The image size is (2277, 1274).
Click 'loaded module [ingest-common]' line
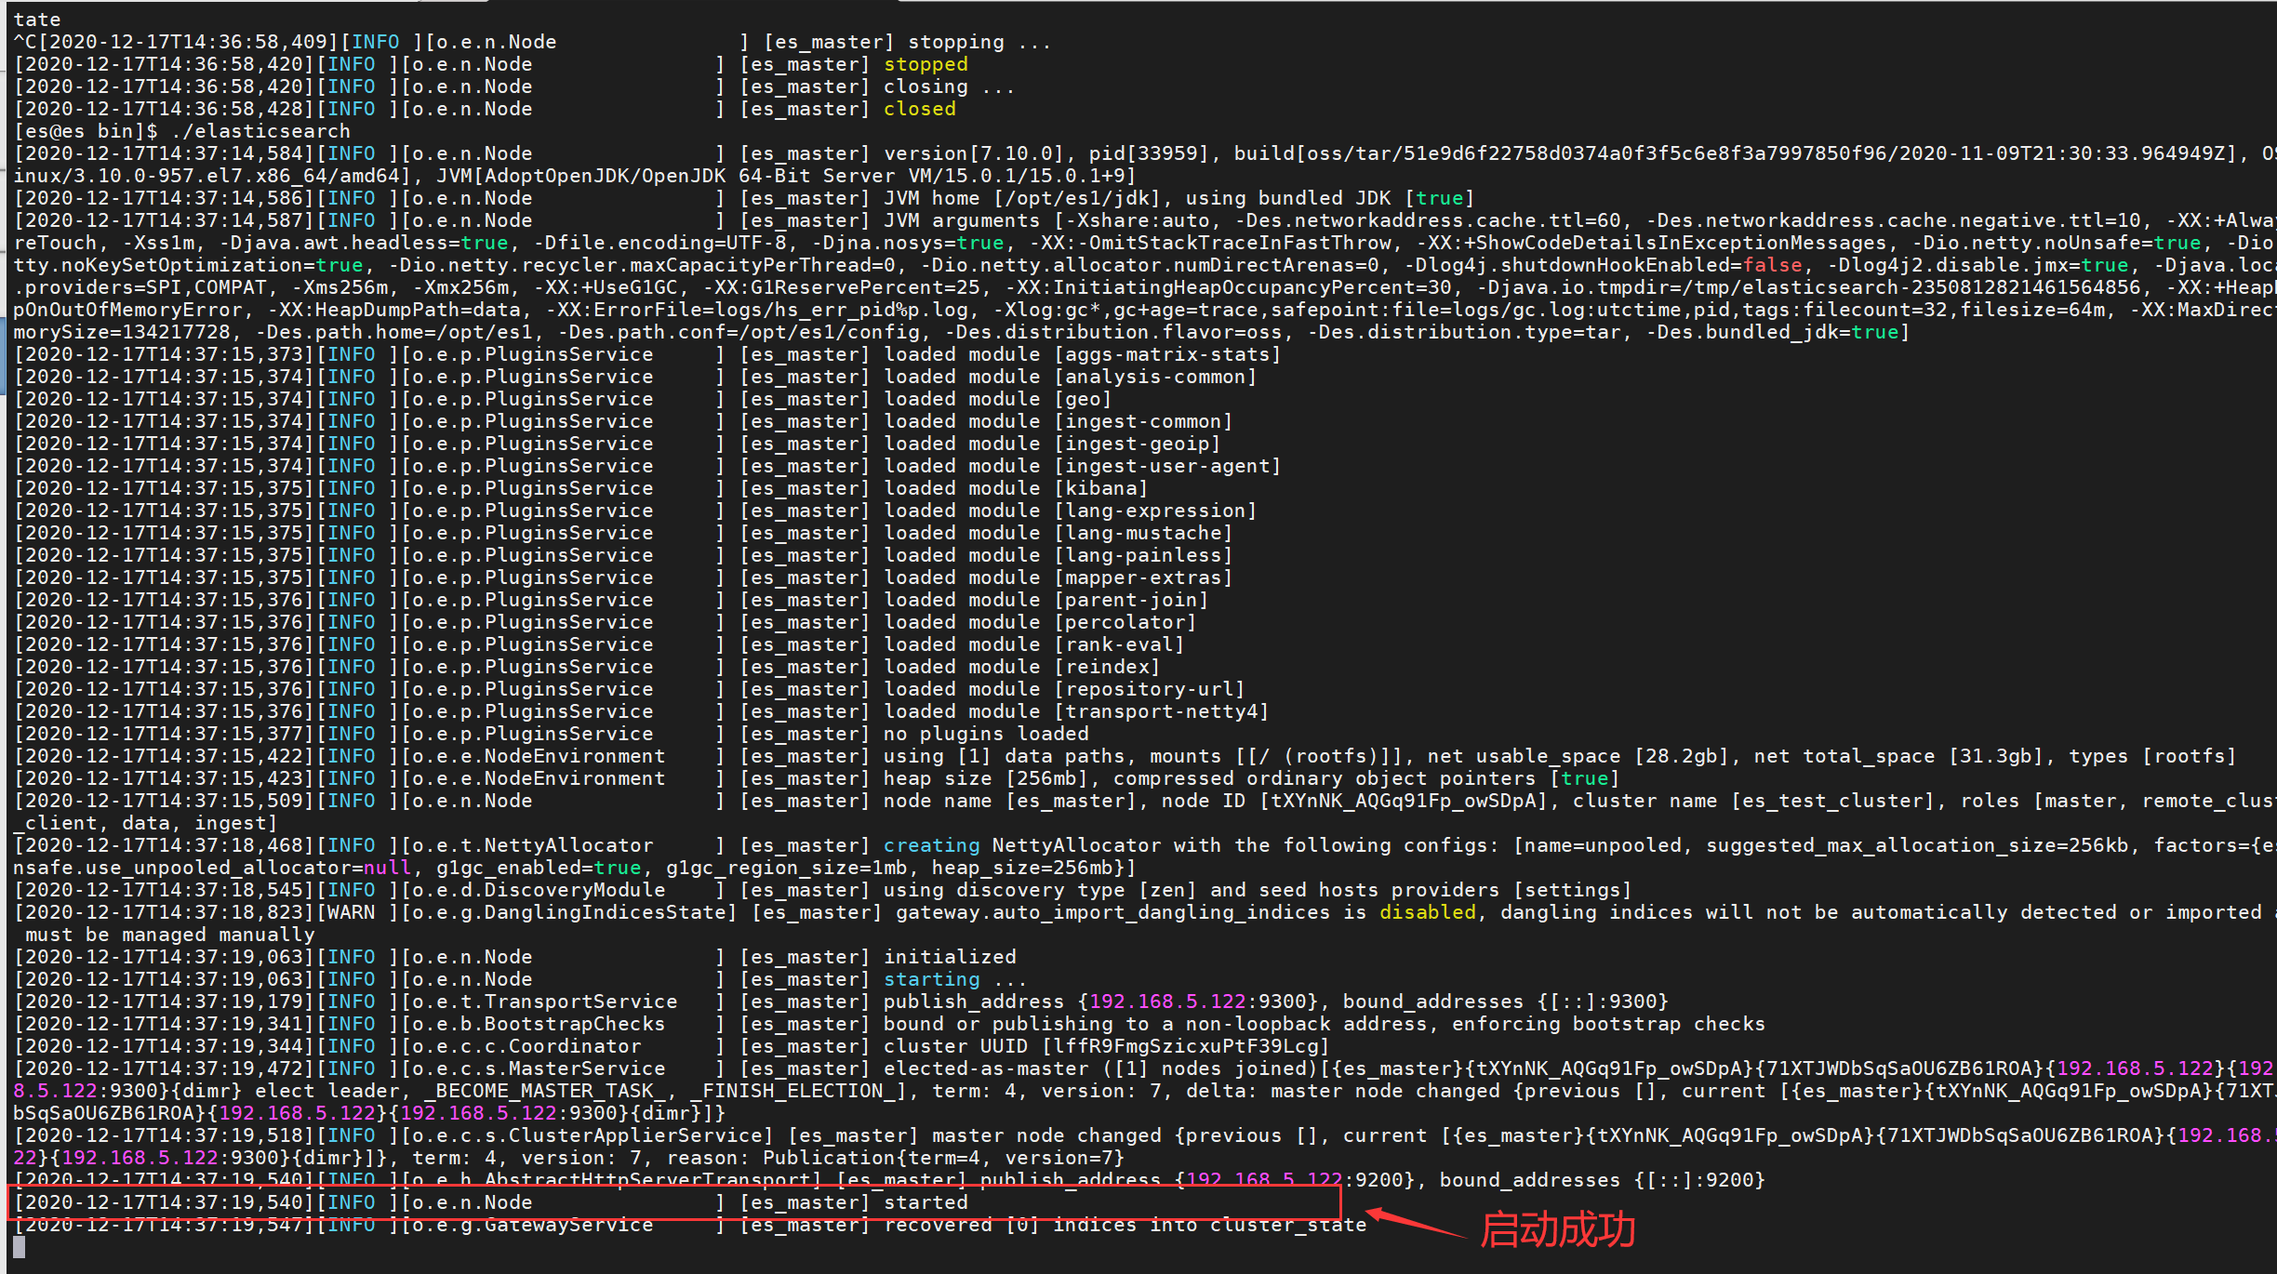(1058, 421)
